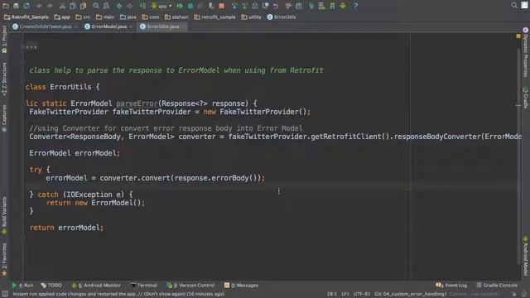Screen dimensions: 530x298
Task: Click the Save All toolbar icon
Action: coord(16,6)
